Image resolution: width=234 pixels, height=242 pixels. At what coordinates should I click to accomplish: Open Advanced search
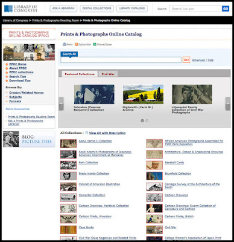tap(198, 60)
